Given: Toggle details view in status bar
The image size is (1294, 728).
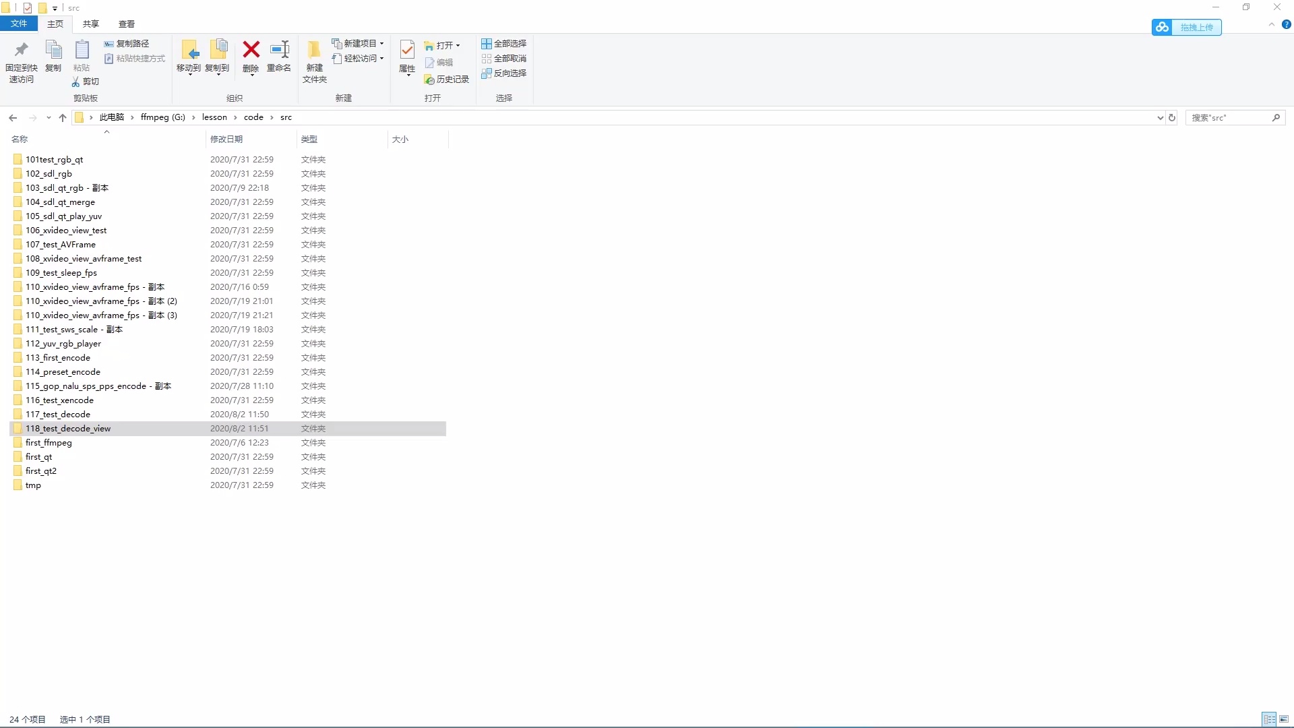Looking at the screenshot, I should tap(1270, 719).
